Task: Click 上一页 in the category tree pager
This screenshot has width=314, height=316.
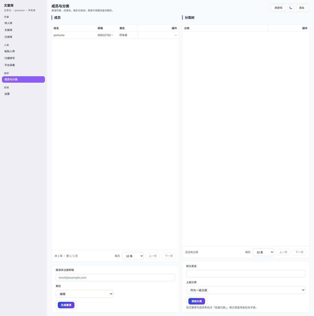Action: click(x=283, y=252)
